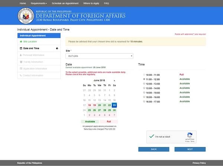Click the green Available legend box
223x166 pixels.
point(90,122)
